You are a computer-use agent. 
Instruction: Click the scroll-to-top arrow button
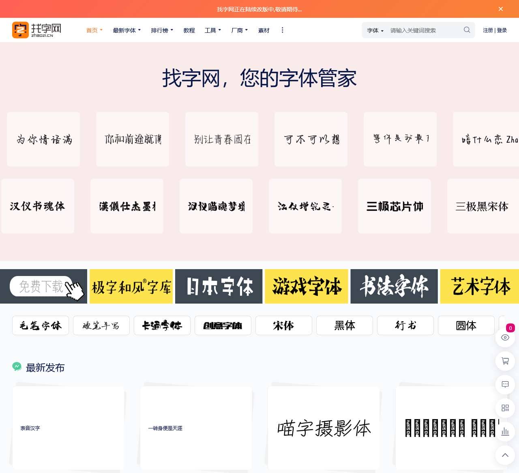[x=505, y=455]
